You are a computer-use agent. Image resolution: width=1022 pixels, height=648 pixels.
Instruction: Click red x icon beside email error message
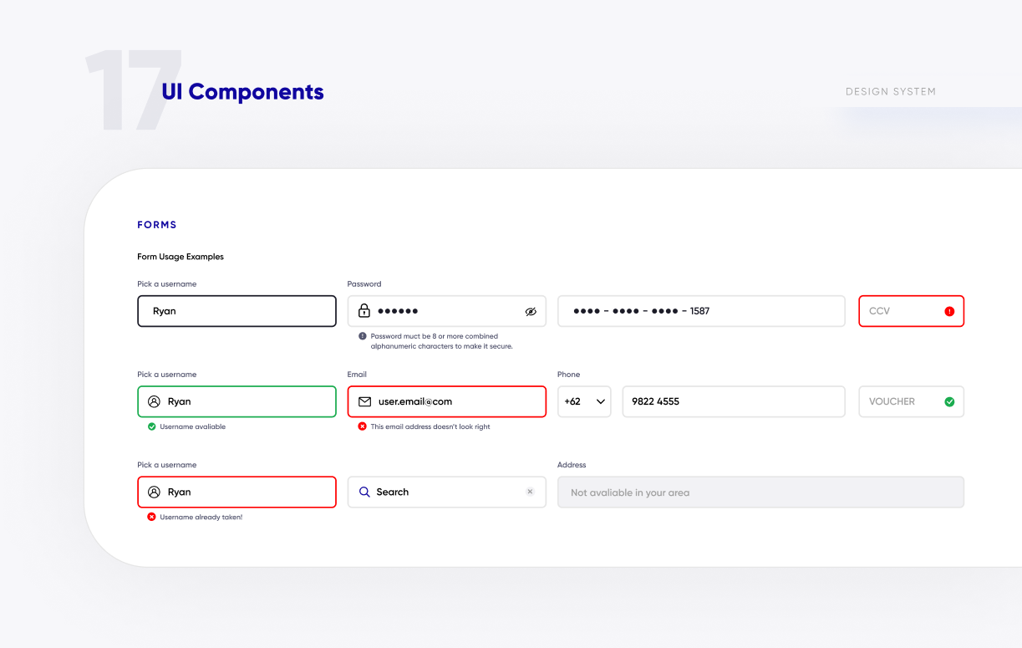(363, 426)
